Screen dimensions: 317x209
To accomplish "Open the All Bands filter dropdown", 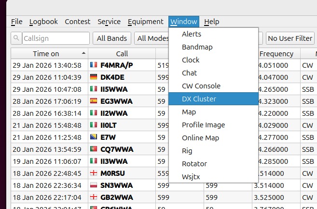I will pos(112,38).
